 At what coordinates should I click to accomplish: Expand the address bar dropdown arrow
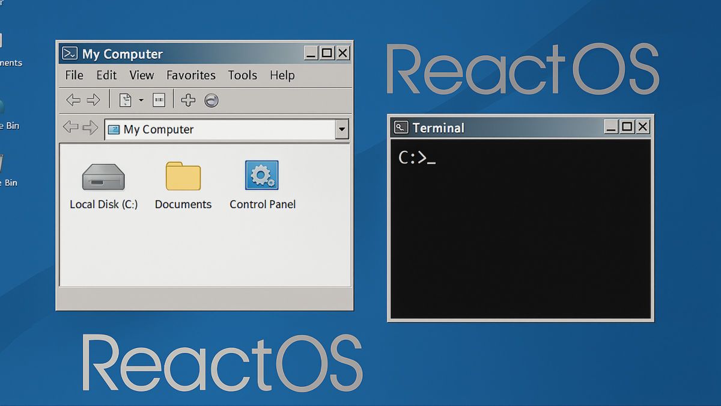click(342, 129)
